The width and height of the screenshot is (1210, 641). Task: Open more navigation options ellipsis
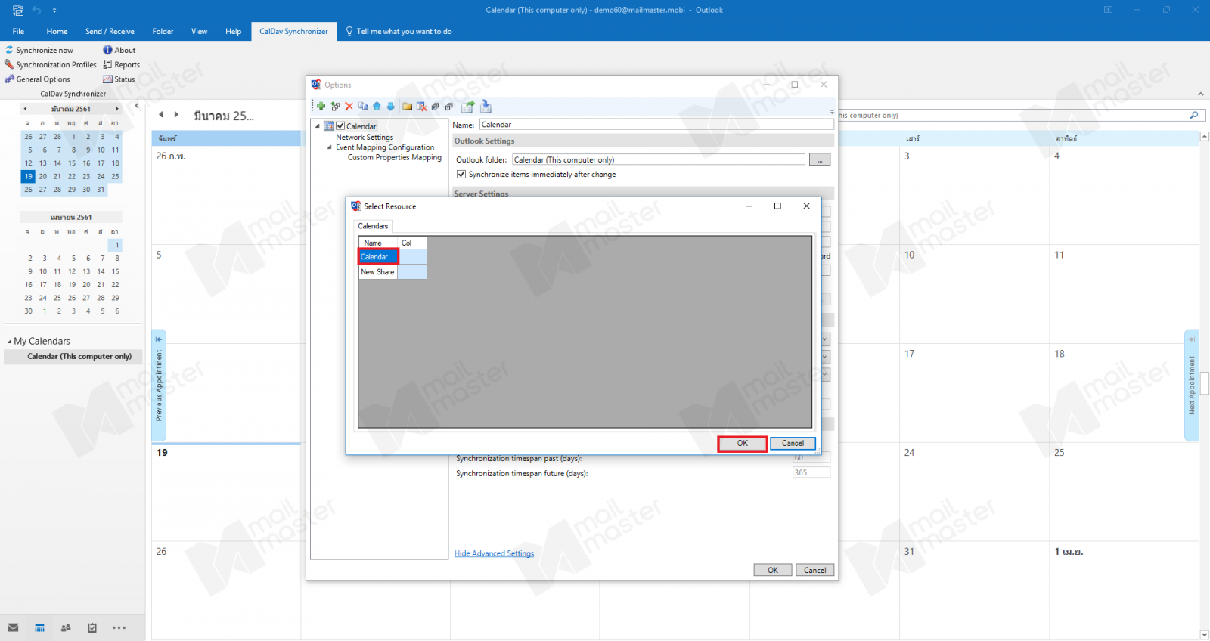tap(119, 627)
